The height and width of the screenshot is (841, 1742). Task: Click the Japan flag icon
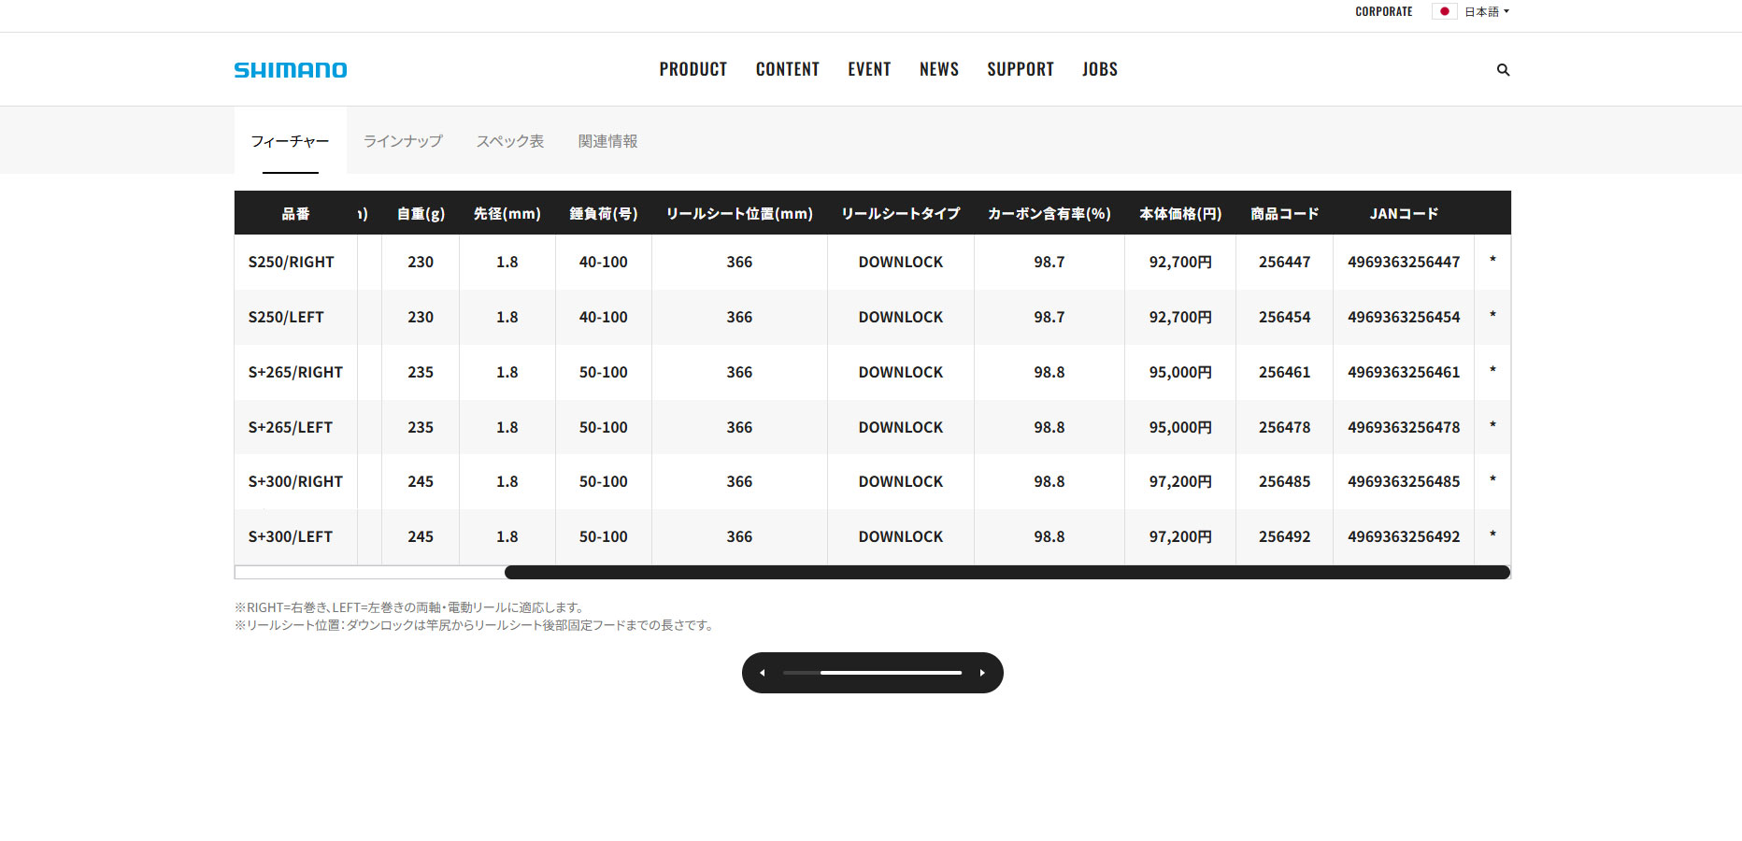pyautogui.click(x=1444, y=11)
